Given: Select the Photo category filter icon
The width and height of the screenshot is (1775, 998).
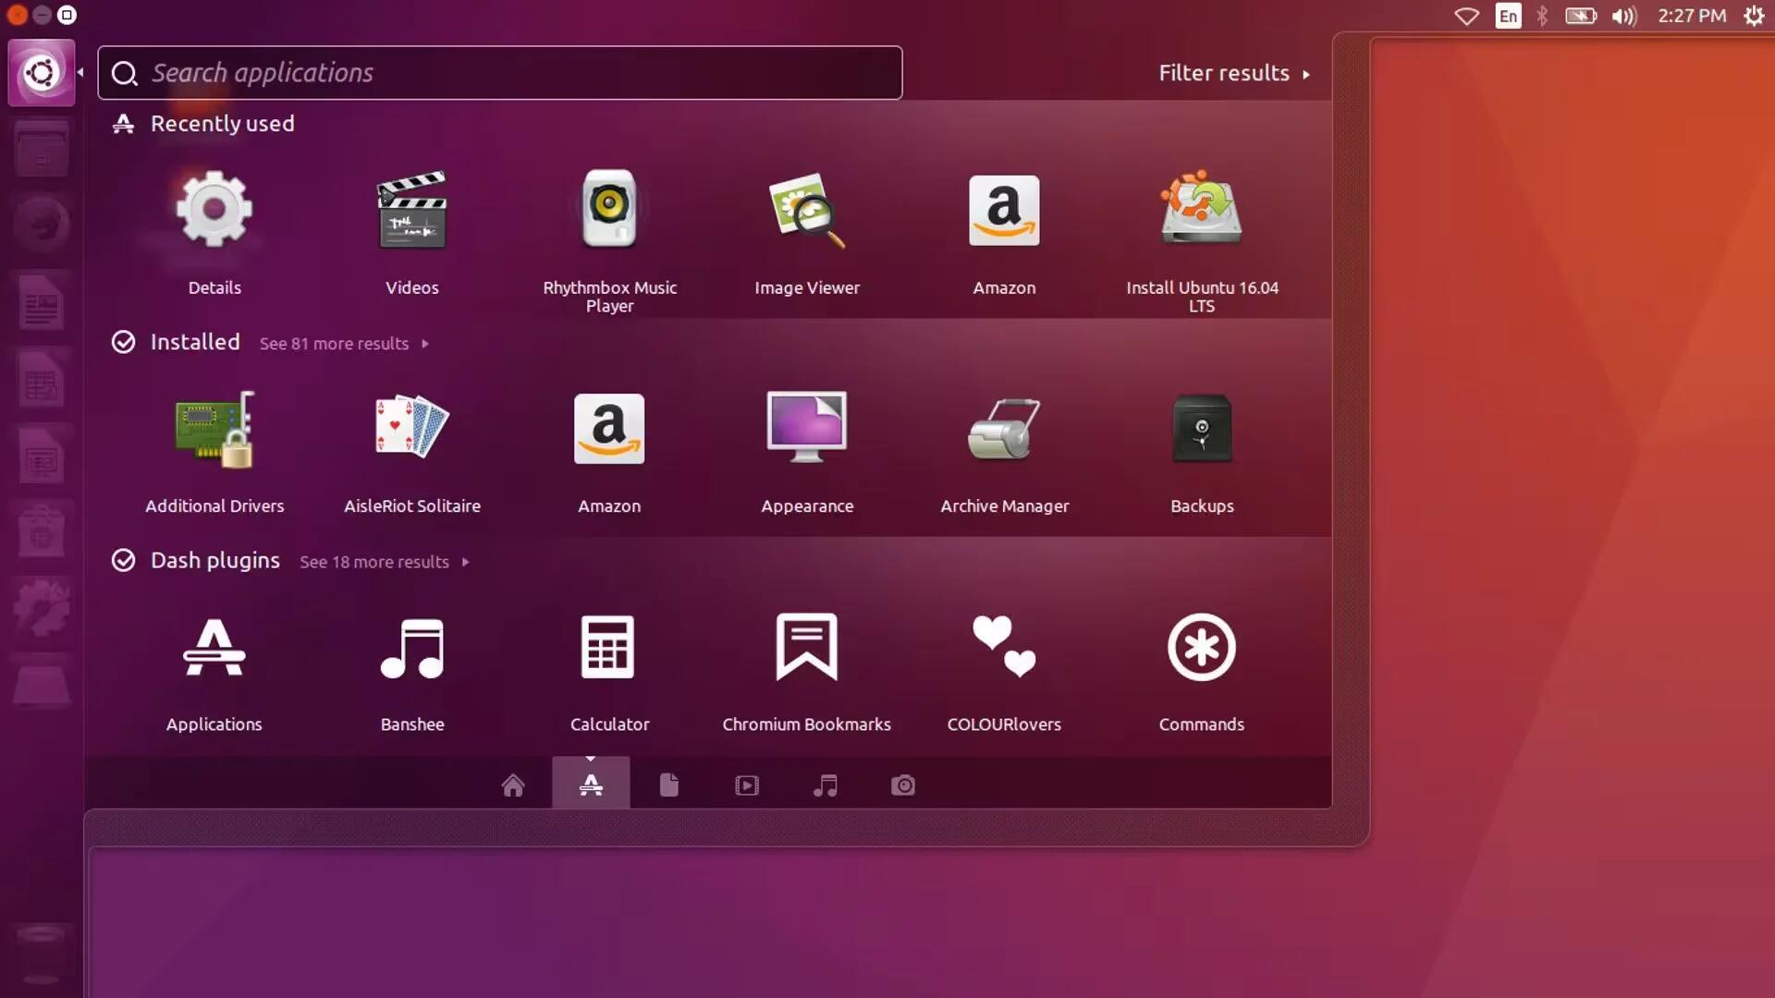Looking at the screenshot, I should click(903, 784).
